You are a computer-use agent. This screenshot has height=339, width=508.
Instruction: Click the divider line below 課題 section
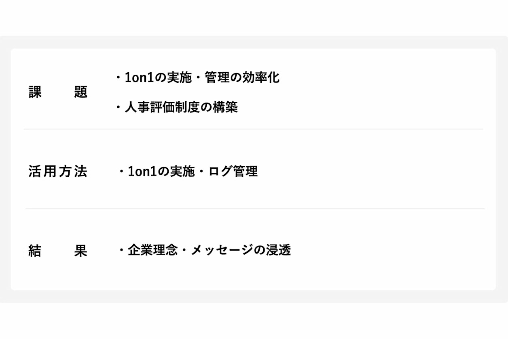[253, 129]
